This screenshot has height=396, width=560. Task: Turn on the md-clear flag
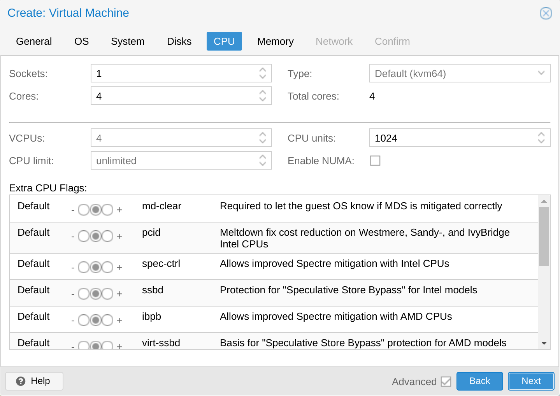[x=107, y=210]
